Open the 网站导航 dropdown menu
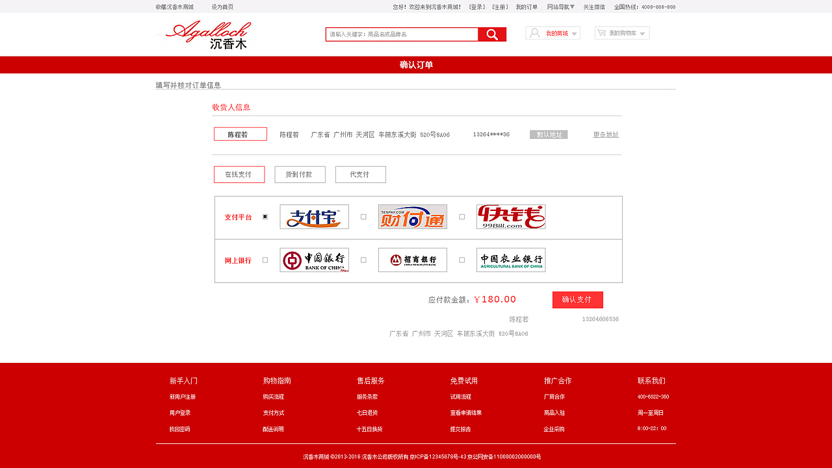832x468 pixels. click(x=561, y=6)
